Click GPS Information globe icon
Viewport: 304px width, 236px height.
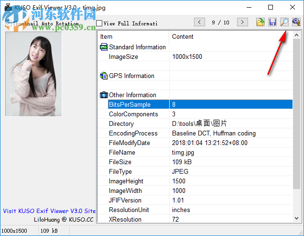tap(104, 76)
